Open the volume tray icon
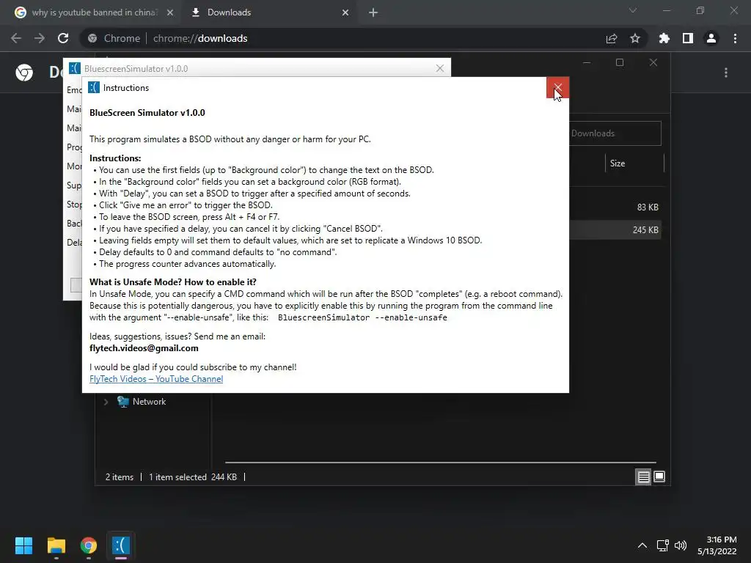Screen dimensions: 751x563 [680, 545]
